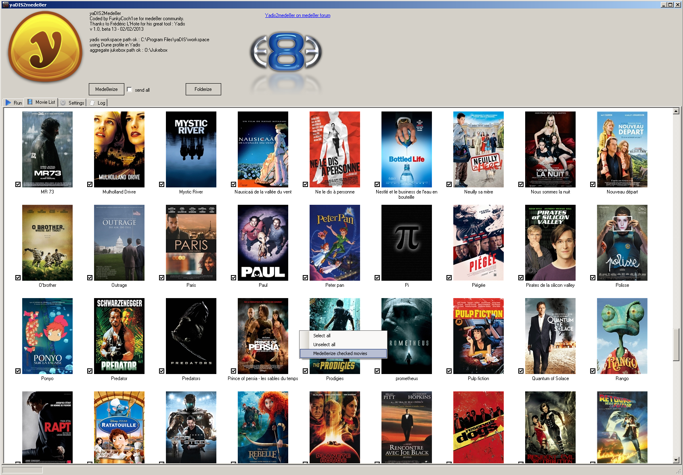The image size is (683, 475).
Task: Click the large yellow yaDIS logo icon
Action: pyautogui.click(x=45, y=46)
